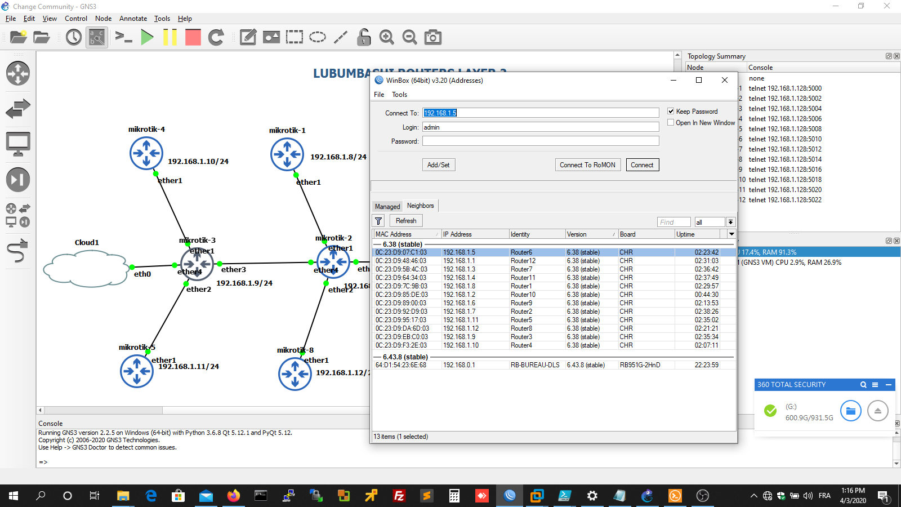The height and width of the screenshot is (507, 901).
Task: Collapse the Topology Summary panel
Action: pos(888,56)
